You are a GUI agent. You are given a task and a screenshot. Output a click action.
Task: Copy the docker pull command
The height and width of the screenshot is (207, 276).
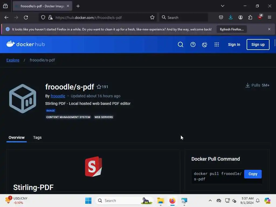(253, 174)
